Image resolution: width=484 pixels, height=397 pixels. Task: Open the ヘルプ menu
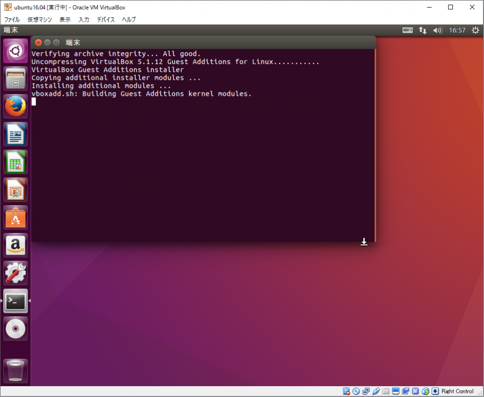[129, 19]
